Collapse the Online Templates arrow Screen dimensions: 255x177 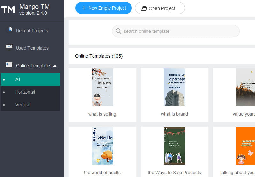55,66
